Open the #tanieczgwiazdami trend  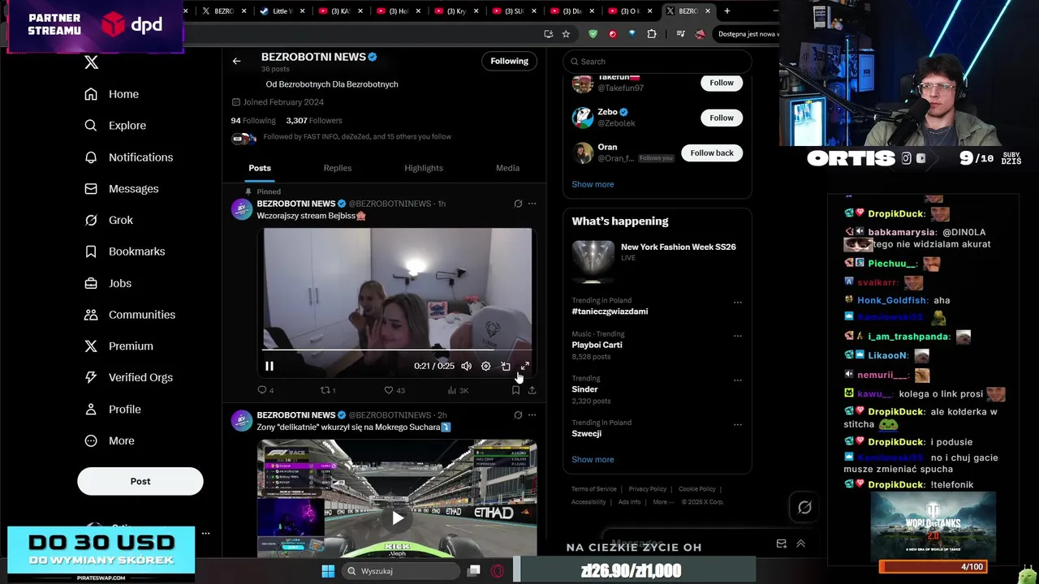[x=610, y=311]
